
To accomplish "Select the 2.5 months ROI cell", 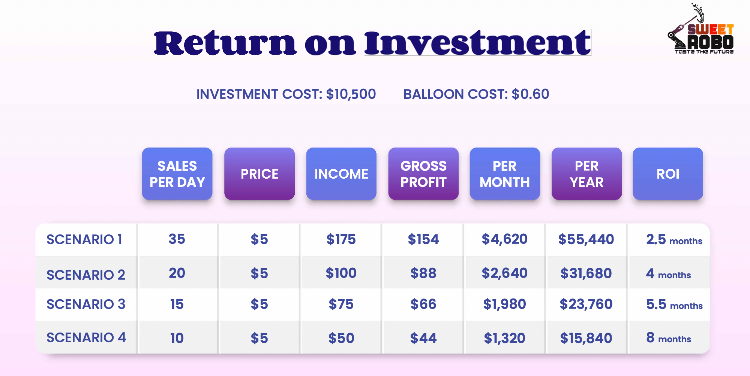I will point(674,240).
